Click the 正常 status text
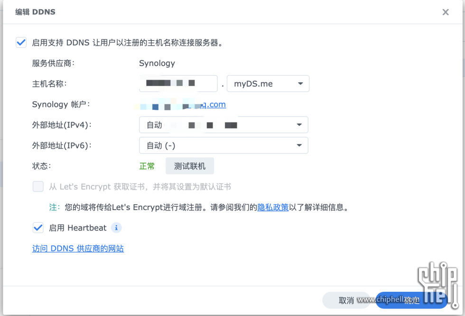 click(x=147, y=166)
